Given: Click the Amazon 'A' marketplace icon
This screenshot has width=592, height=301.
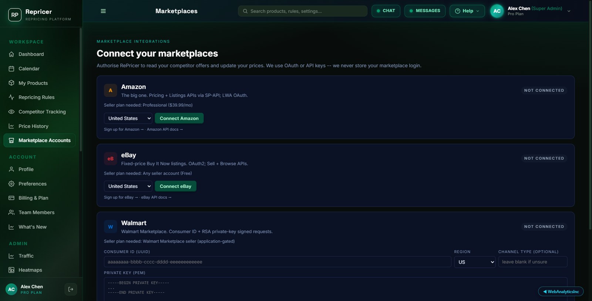Looking at the screenshot, I should pos(110,90).
